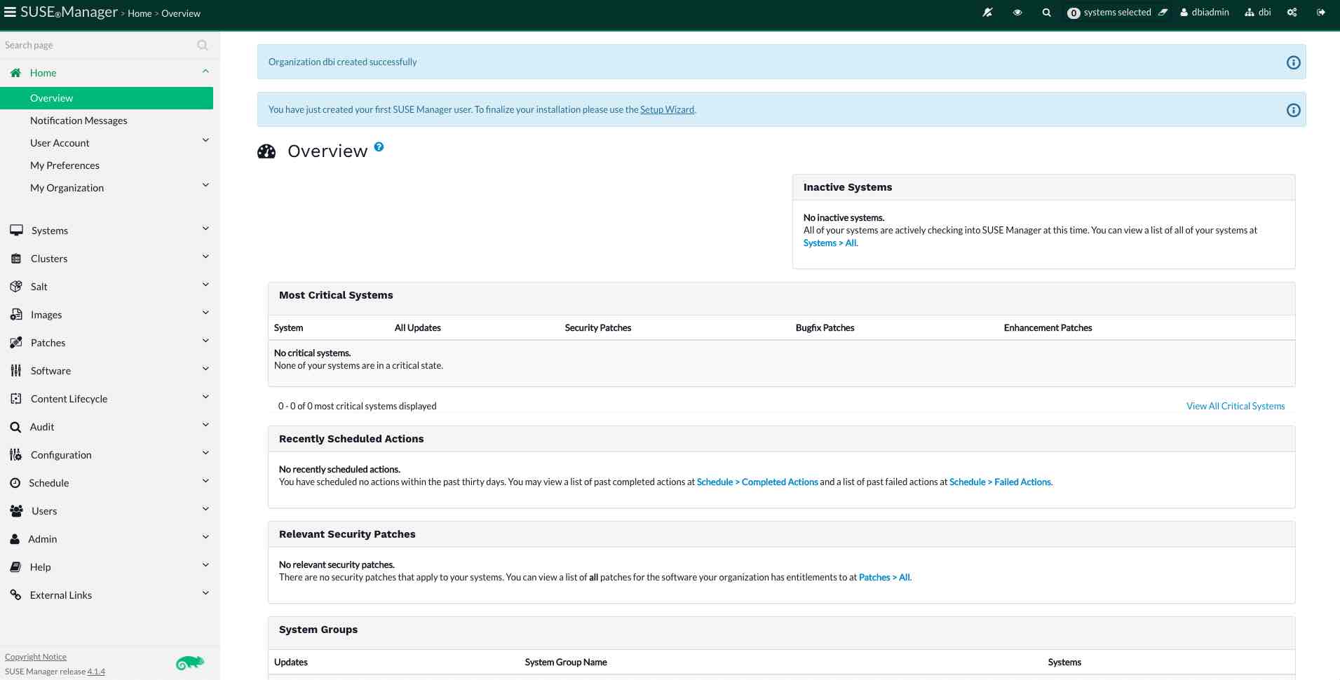Open dbiadmin user account
This screenshot has width=1340, height=680.
(1205, 13)
